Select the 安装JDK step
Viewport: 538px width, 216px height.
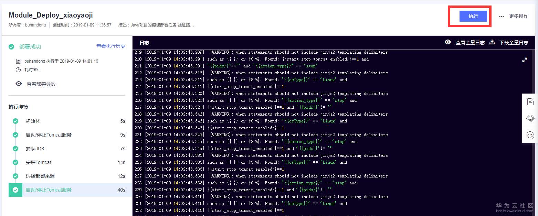pyautogui.click(x=35, y=149)
